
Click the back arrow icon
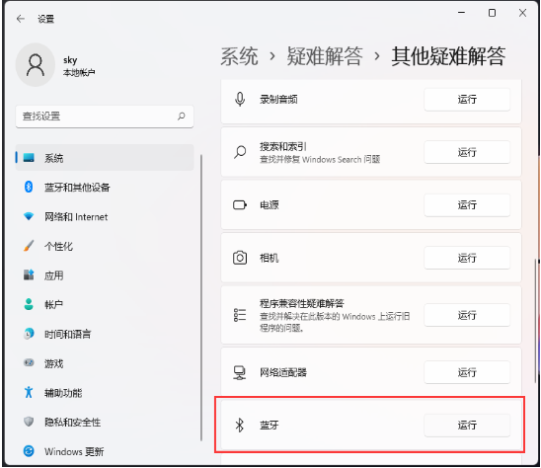(21, 19)
